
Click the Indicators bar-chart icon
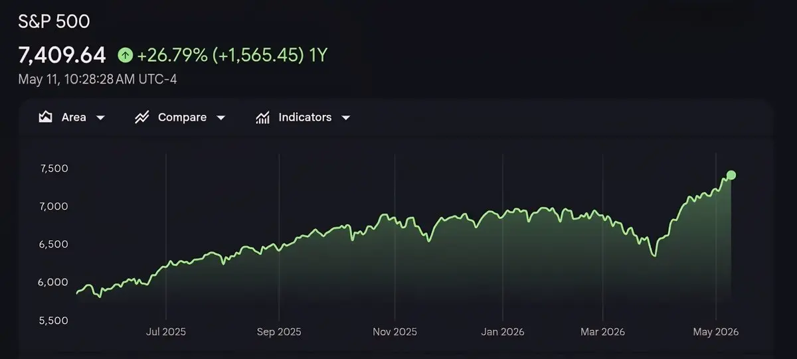pos(263,117)
